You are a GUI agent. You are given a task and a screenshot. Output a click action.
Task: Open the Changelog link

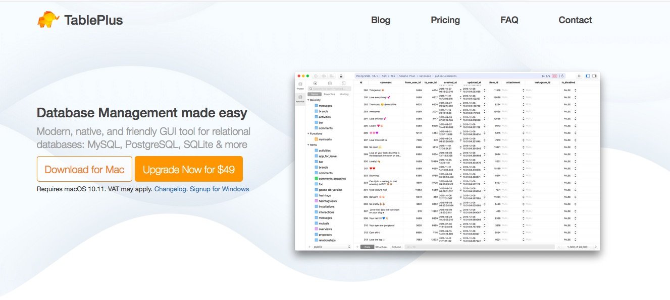pyautogui.click(x=171, y=189)
